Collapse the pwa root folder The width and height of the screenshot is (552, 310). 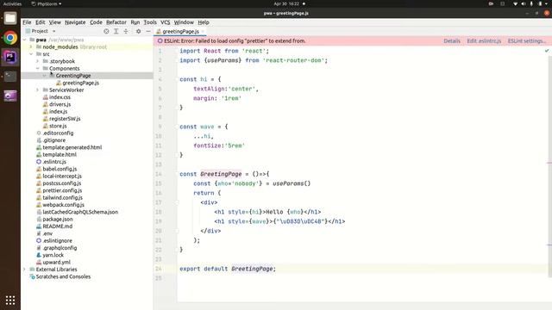click(25, 40)
